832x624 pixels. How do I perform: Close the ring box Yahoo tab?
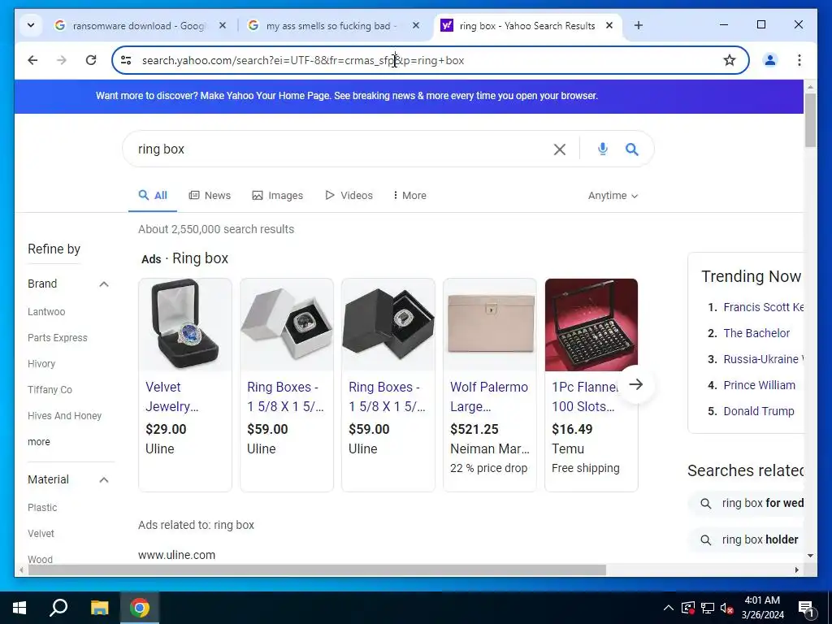[x=609, y=25]
